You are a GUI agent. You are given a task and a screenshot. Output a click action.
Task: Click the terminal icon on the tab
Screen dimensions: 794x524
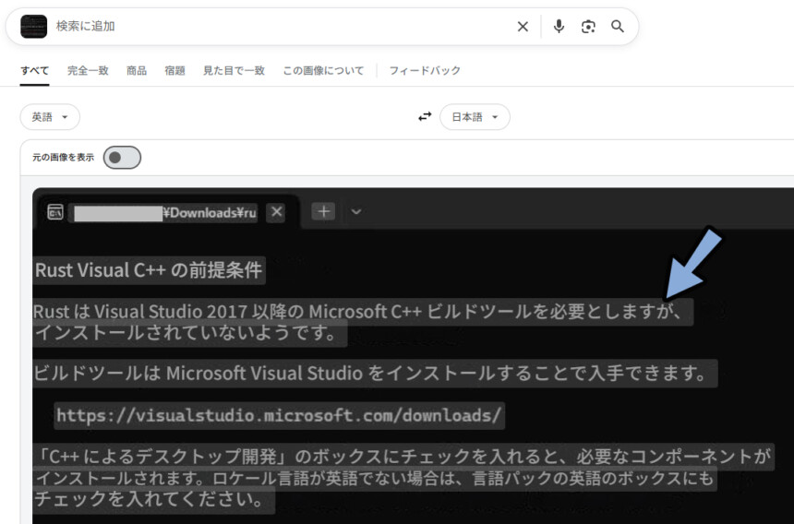(x=55, y=212)
